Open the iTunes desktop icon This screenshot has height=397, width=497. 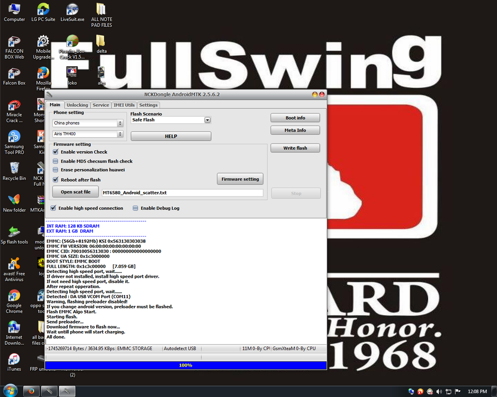coord(14,361)
